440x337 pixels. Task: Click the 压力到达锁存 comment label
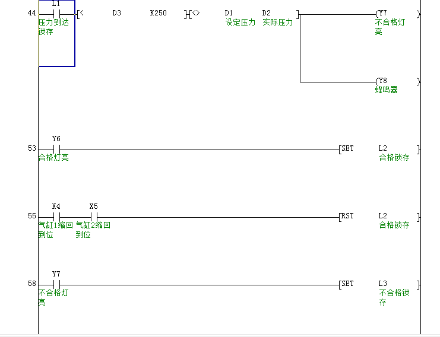(x=53, y=27)
